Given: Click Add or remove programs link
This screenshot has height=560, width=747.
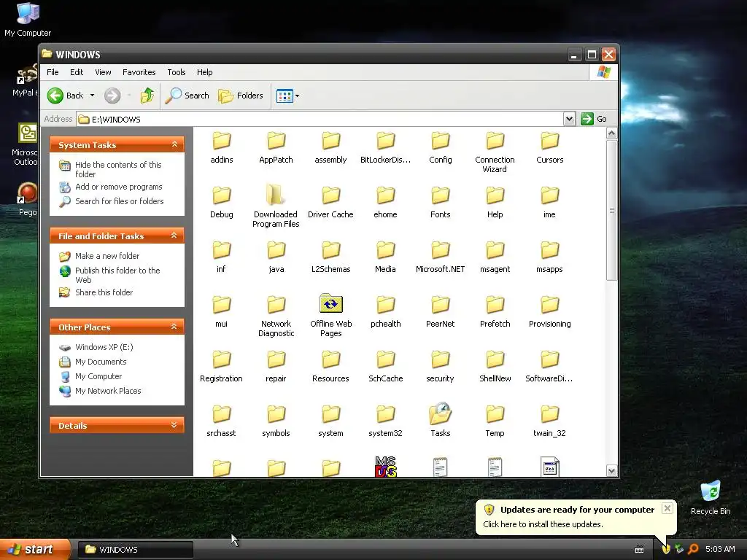Looking at the screenshot, I should pos(119,187).
